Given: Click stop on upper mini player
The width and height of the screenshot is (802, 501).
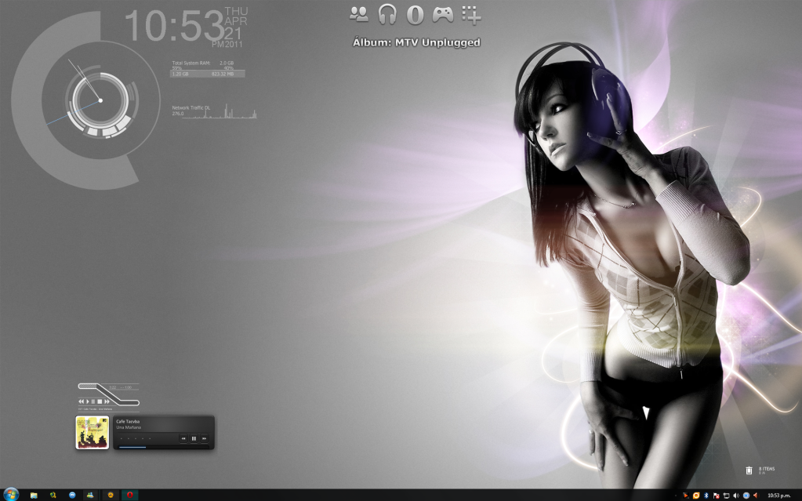Looking at the screenshot, I should (100, 401).
